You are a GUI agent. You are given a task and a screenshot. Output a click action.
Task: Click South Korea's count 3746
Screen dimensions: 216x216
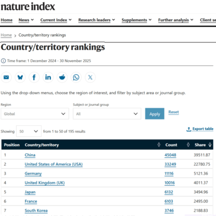(169, 211)
